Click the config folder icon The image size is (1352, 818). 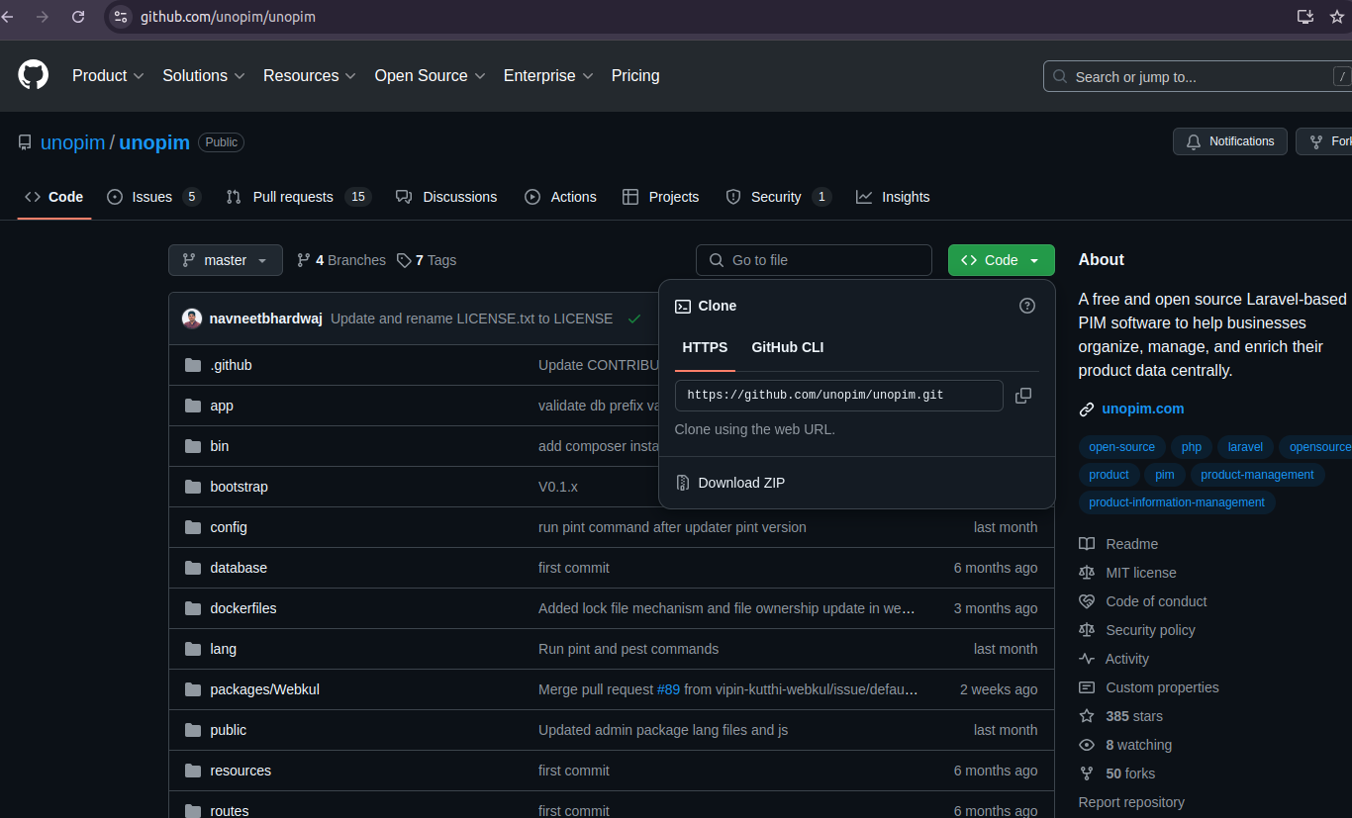pos(192,527)
